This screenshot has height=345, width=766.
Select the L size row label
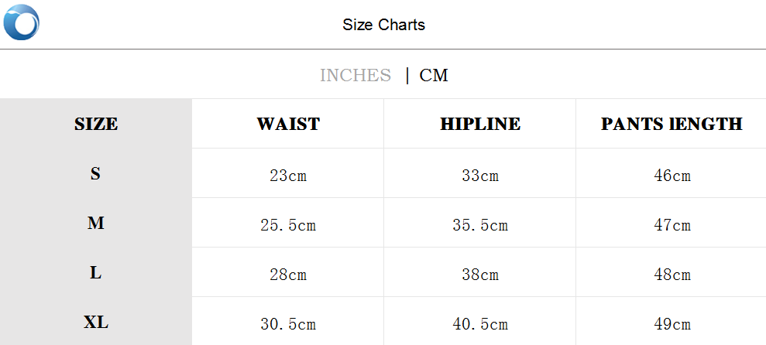[x=95, y=273]
